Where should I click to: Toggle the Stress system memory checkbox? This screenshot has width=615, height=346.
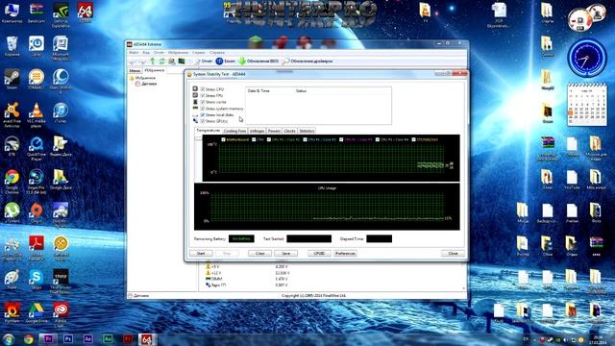(x=203, y=109)
